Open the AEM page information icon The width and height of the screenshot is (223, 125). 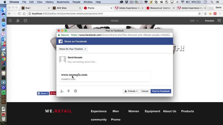(18, 21)
